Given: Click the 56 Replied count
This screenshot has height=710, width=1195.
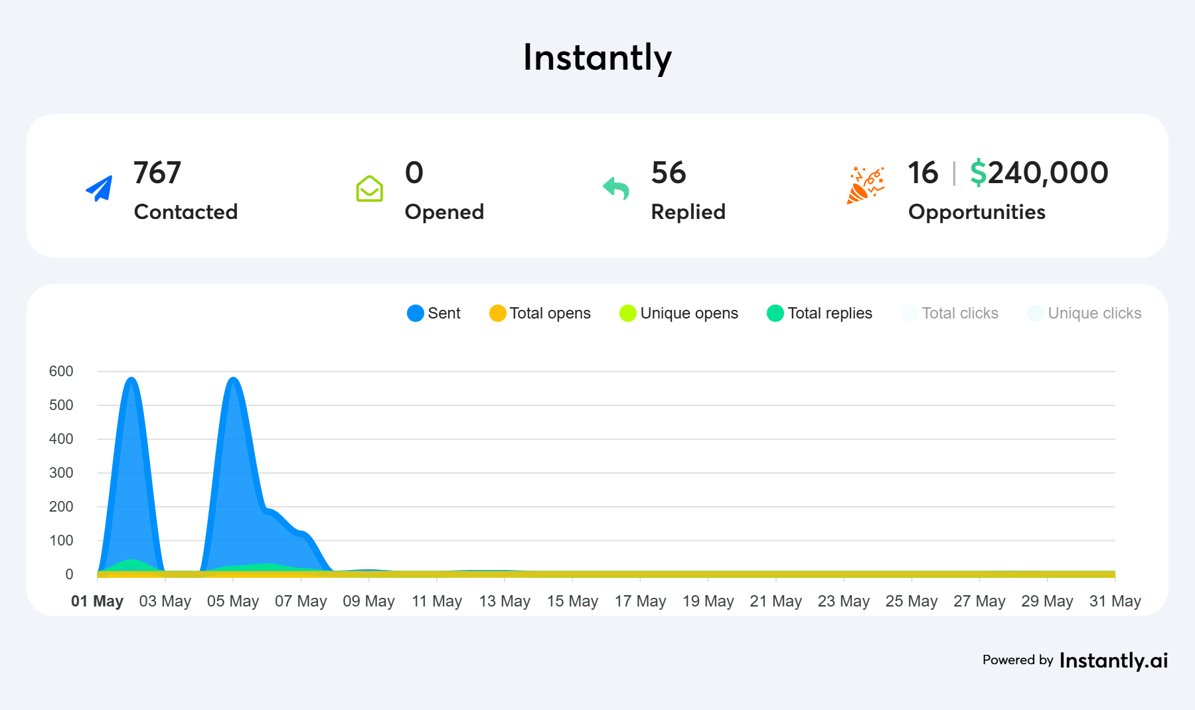Looking at the screenshot, I should coord(669,173).
